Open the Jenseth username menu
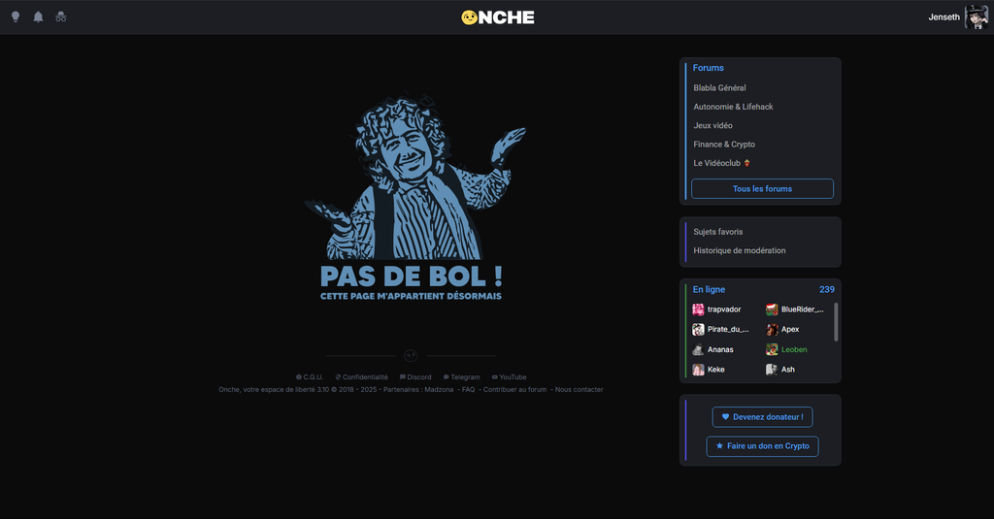This screenshot has height=519, width=994. 944,17
